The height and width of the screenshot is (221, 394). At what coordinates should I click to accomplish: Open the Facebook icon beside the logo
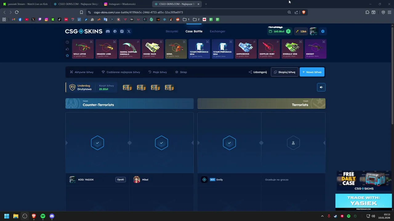[115, 31]
